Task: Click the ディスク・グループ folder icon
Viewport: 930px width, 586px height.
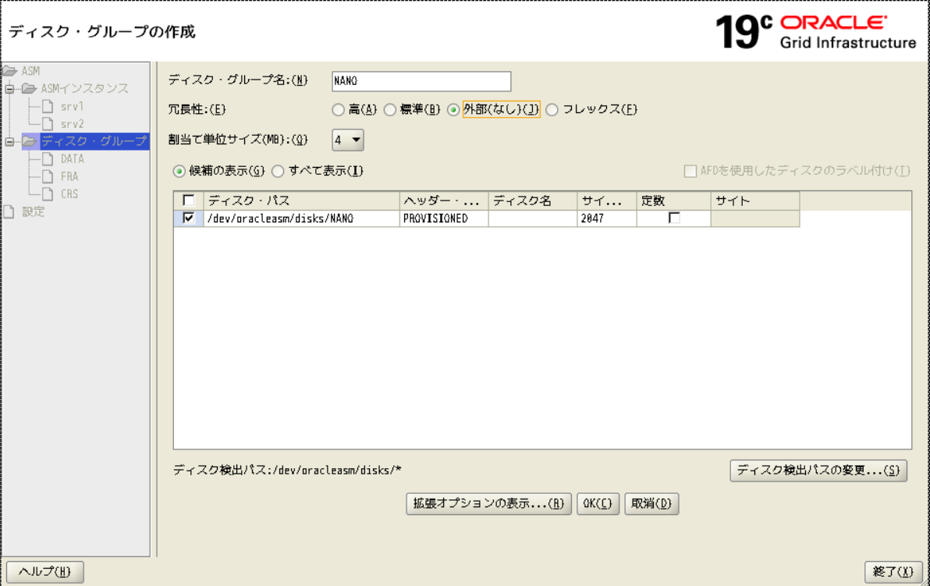Action: (x=30, y=141)
